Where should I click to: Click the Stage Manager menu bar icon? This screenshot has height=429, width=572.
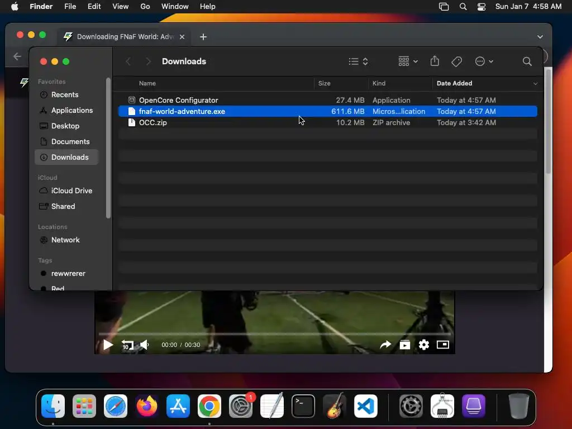pyautogui.click(x=444, y=7)
